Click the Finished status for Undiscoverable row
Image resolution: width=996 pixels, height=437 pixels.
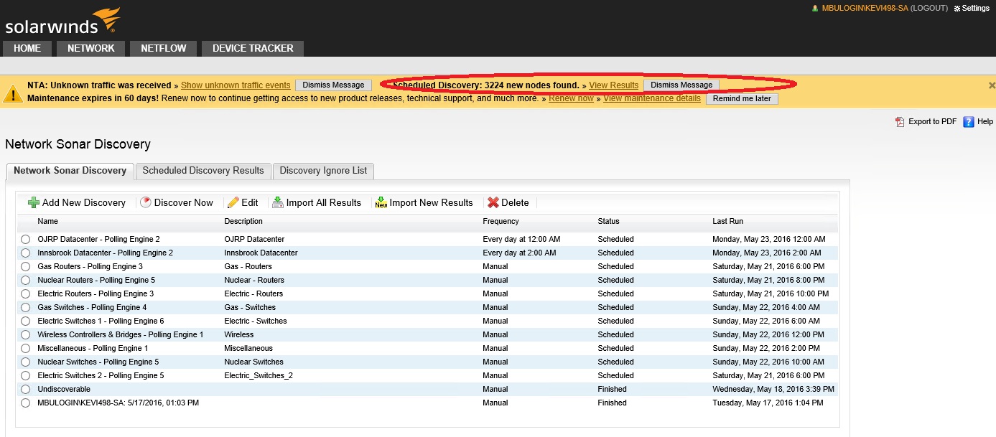[x=612, y=390]
